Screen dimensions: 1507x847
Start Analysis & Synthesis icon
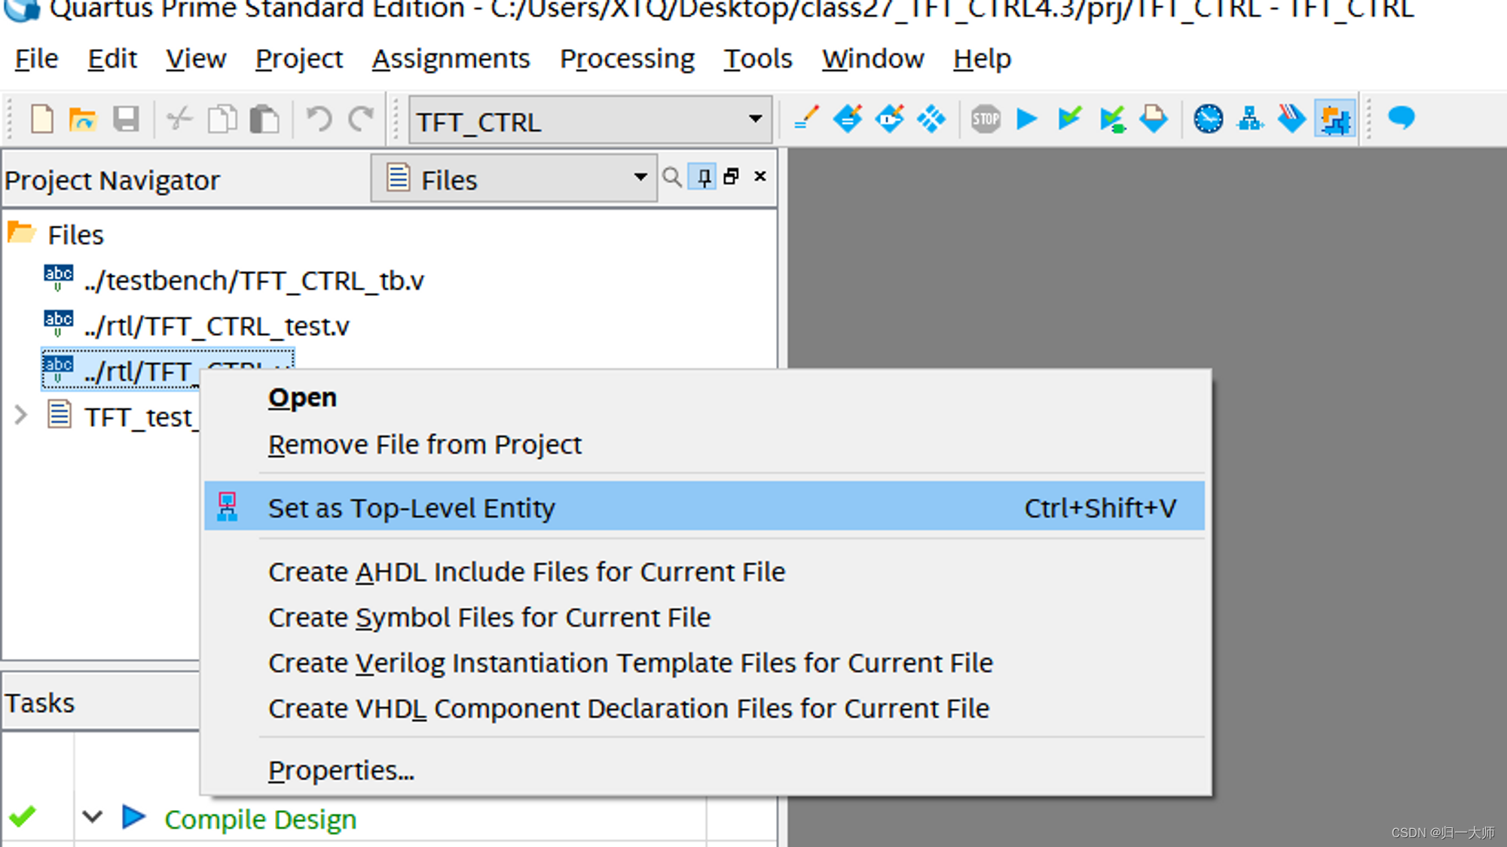1112,119
